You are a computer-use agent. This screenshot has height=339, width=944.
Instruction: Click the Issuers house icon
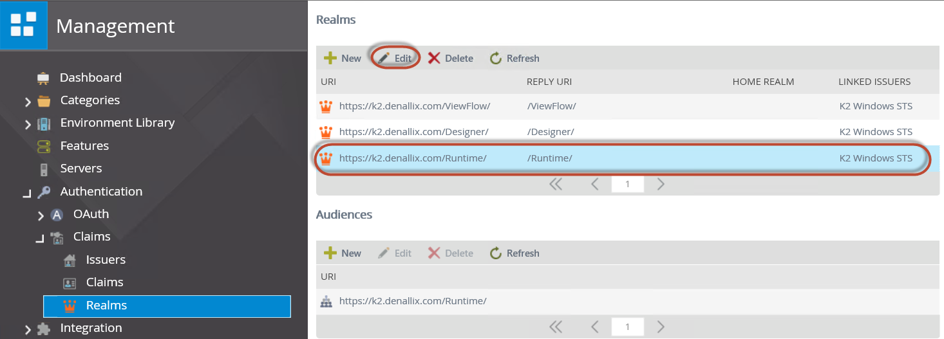70,261
